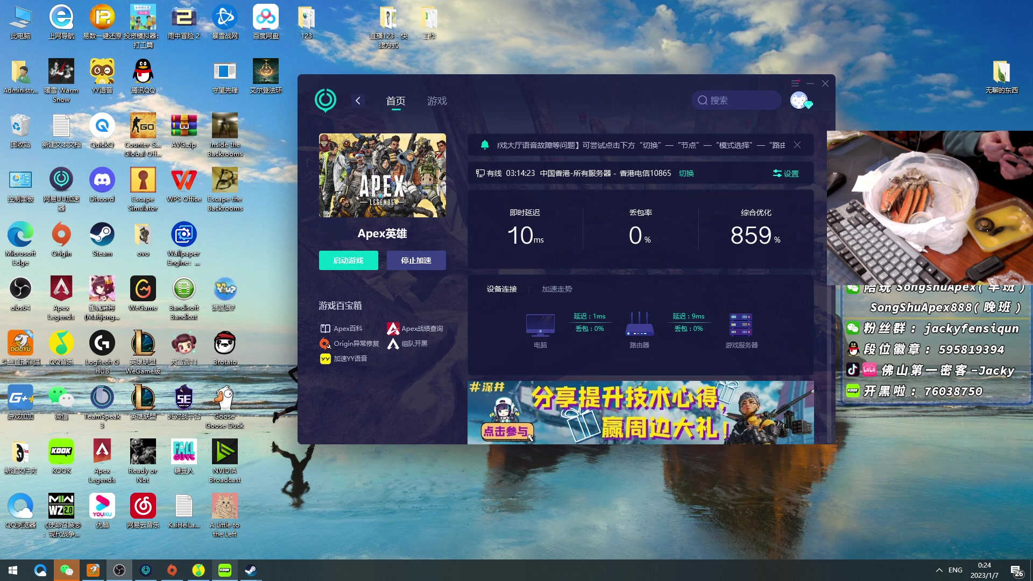Click the 停止加速 button
1033x581 pixels.
click(x=416, y=260)
